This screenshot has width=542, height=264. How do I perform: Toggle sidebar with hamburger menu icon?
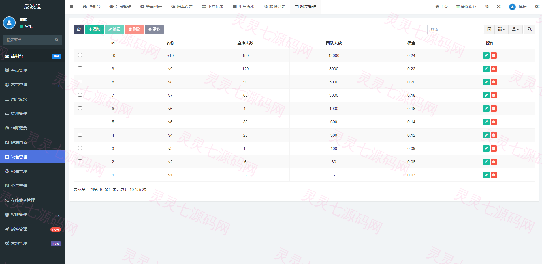point(71,7)
